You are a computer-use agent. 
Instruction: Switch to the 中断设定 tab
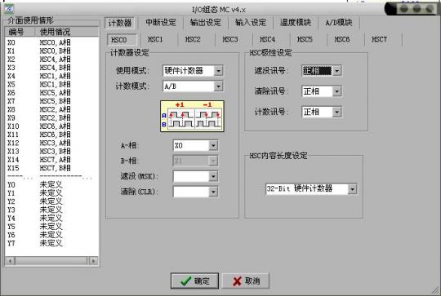pos(161,23)
